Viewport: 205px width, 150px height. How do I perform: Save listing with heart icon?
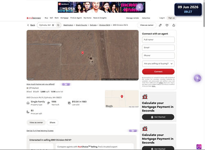pos(167,25)
